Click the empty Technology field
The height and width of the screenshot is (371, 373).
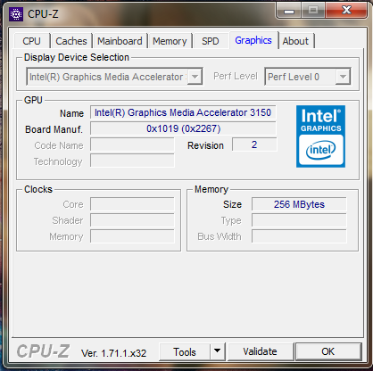coord(132,161)
